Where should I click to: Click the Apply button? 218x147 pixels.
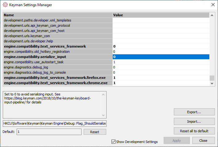click(x=177, y=141)
